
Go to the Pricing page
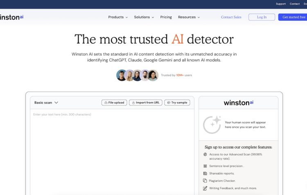(166, 17)
